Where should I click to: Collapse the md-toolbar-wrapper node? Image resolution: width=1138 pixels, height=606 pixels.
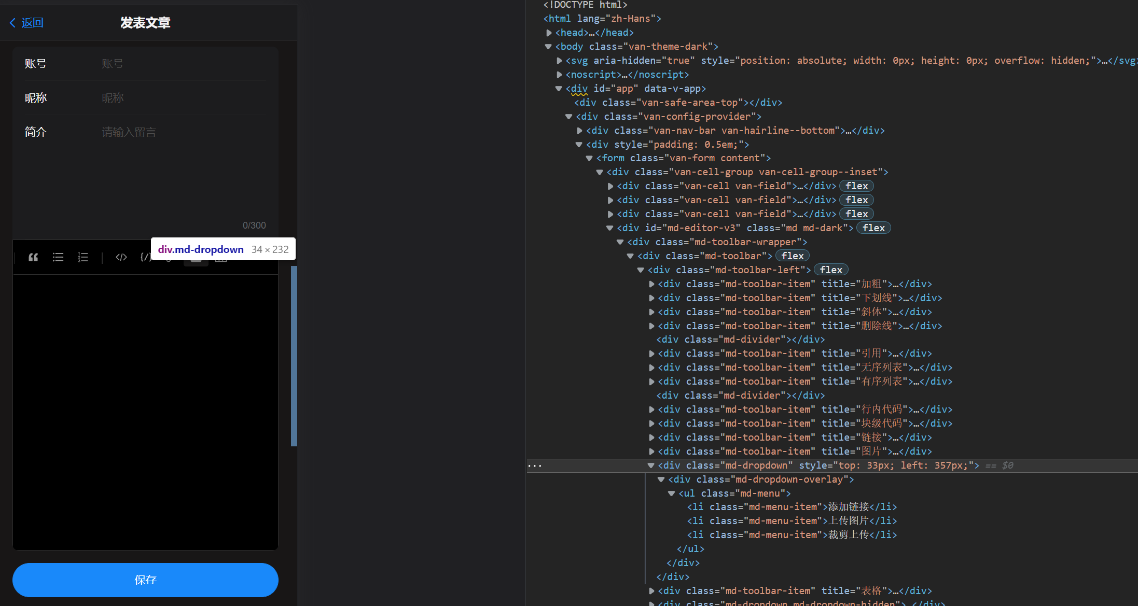pyautogui.click(x=620, y=242)
